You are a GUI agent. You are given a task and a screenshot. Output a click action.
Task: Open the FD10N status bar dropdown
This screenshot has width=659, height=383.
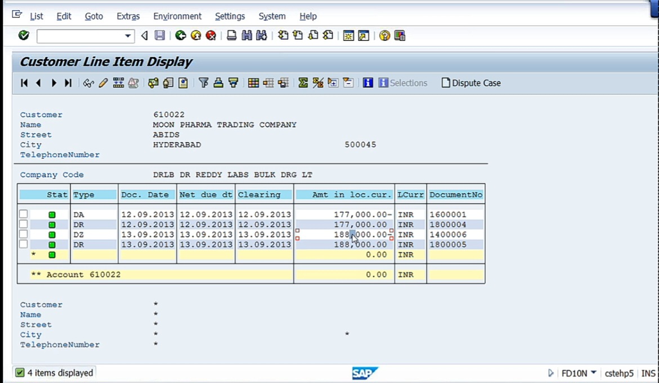(x=593, y=372)
